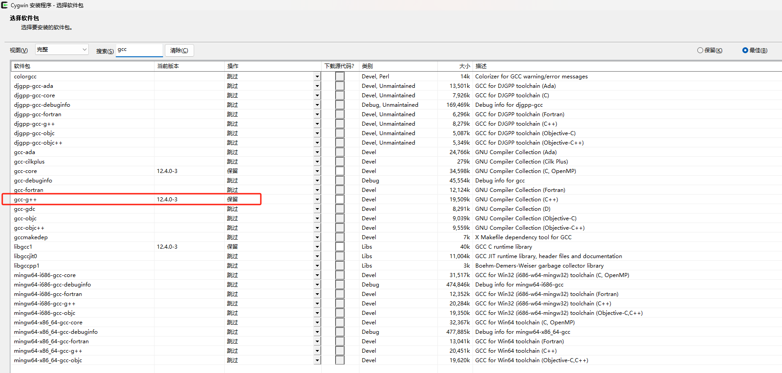
Task: Select the mingw64-i686-gcc-debuginfo package name
Action: 52,285
